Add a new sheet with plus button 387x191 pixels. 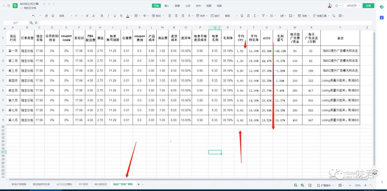[x=138, y=184]
